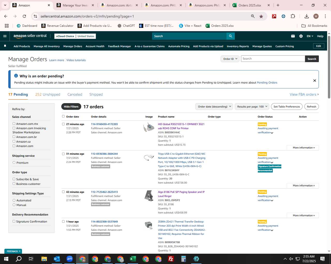The height and width of the screenshot is (264, 331).
Task: Click the Seller Central search magnifier button
Action: 230,36
